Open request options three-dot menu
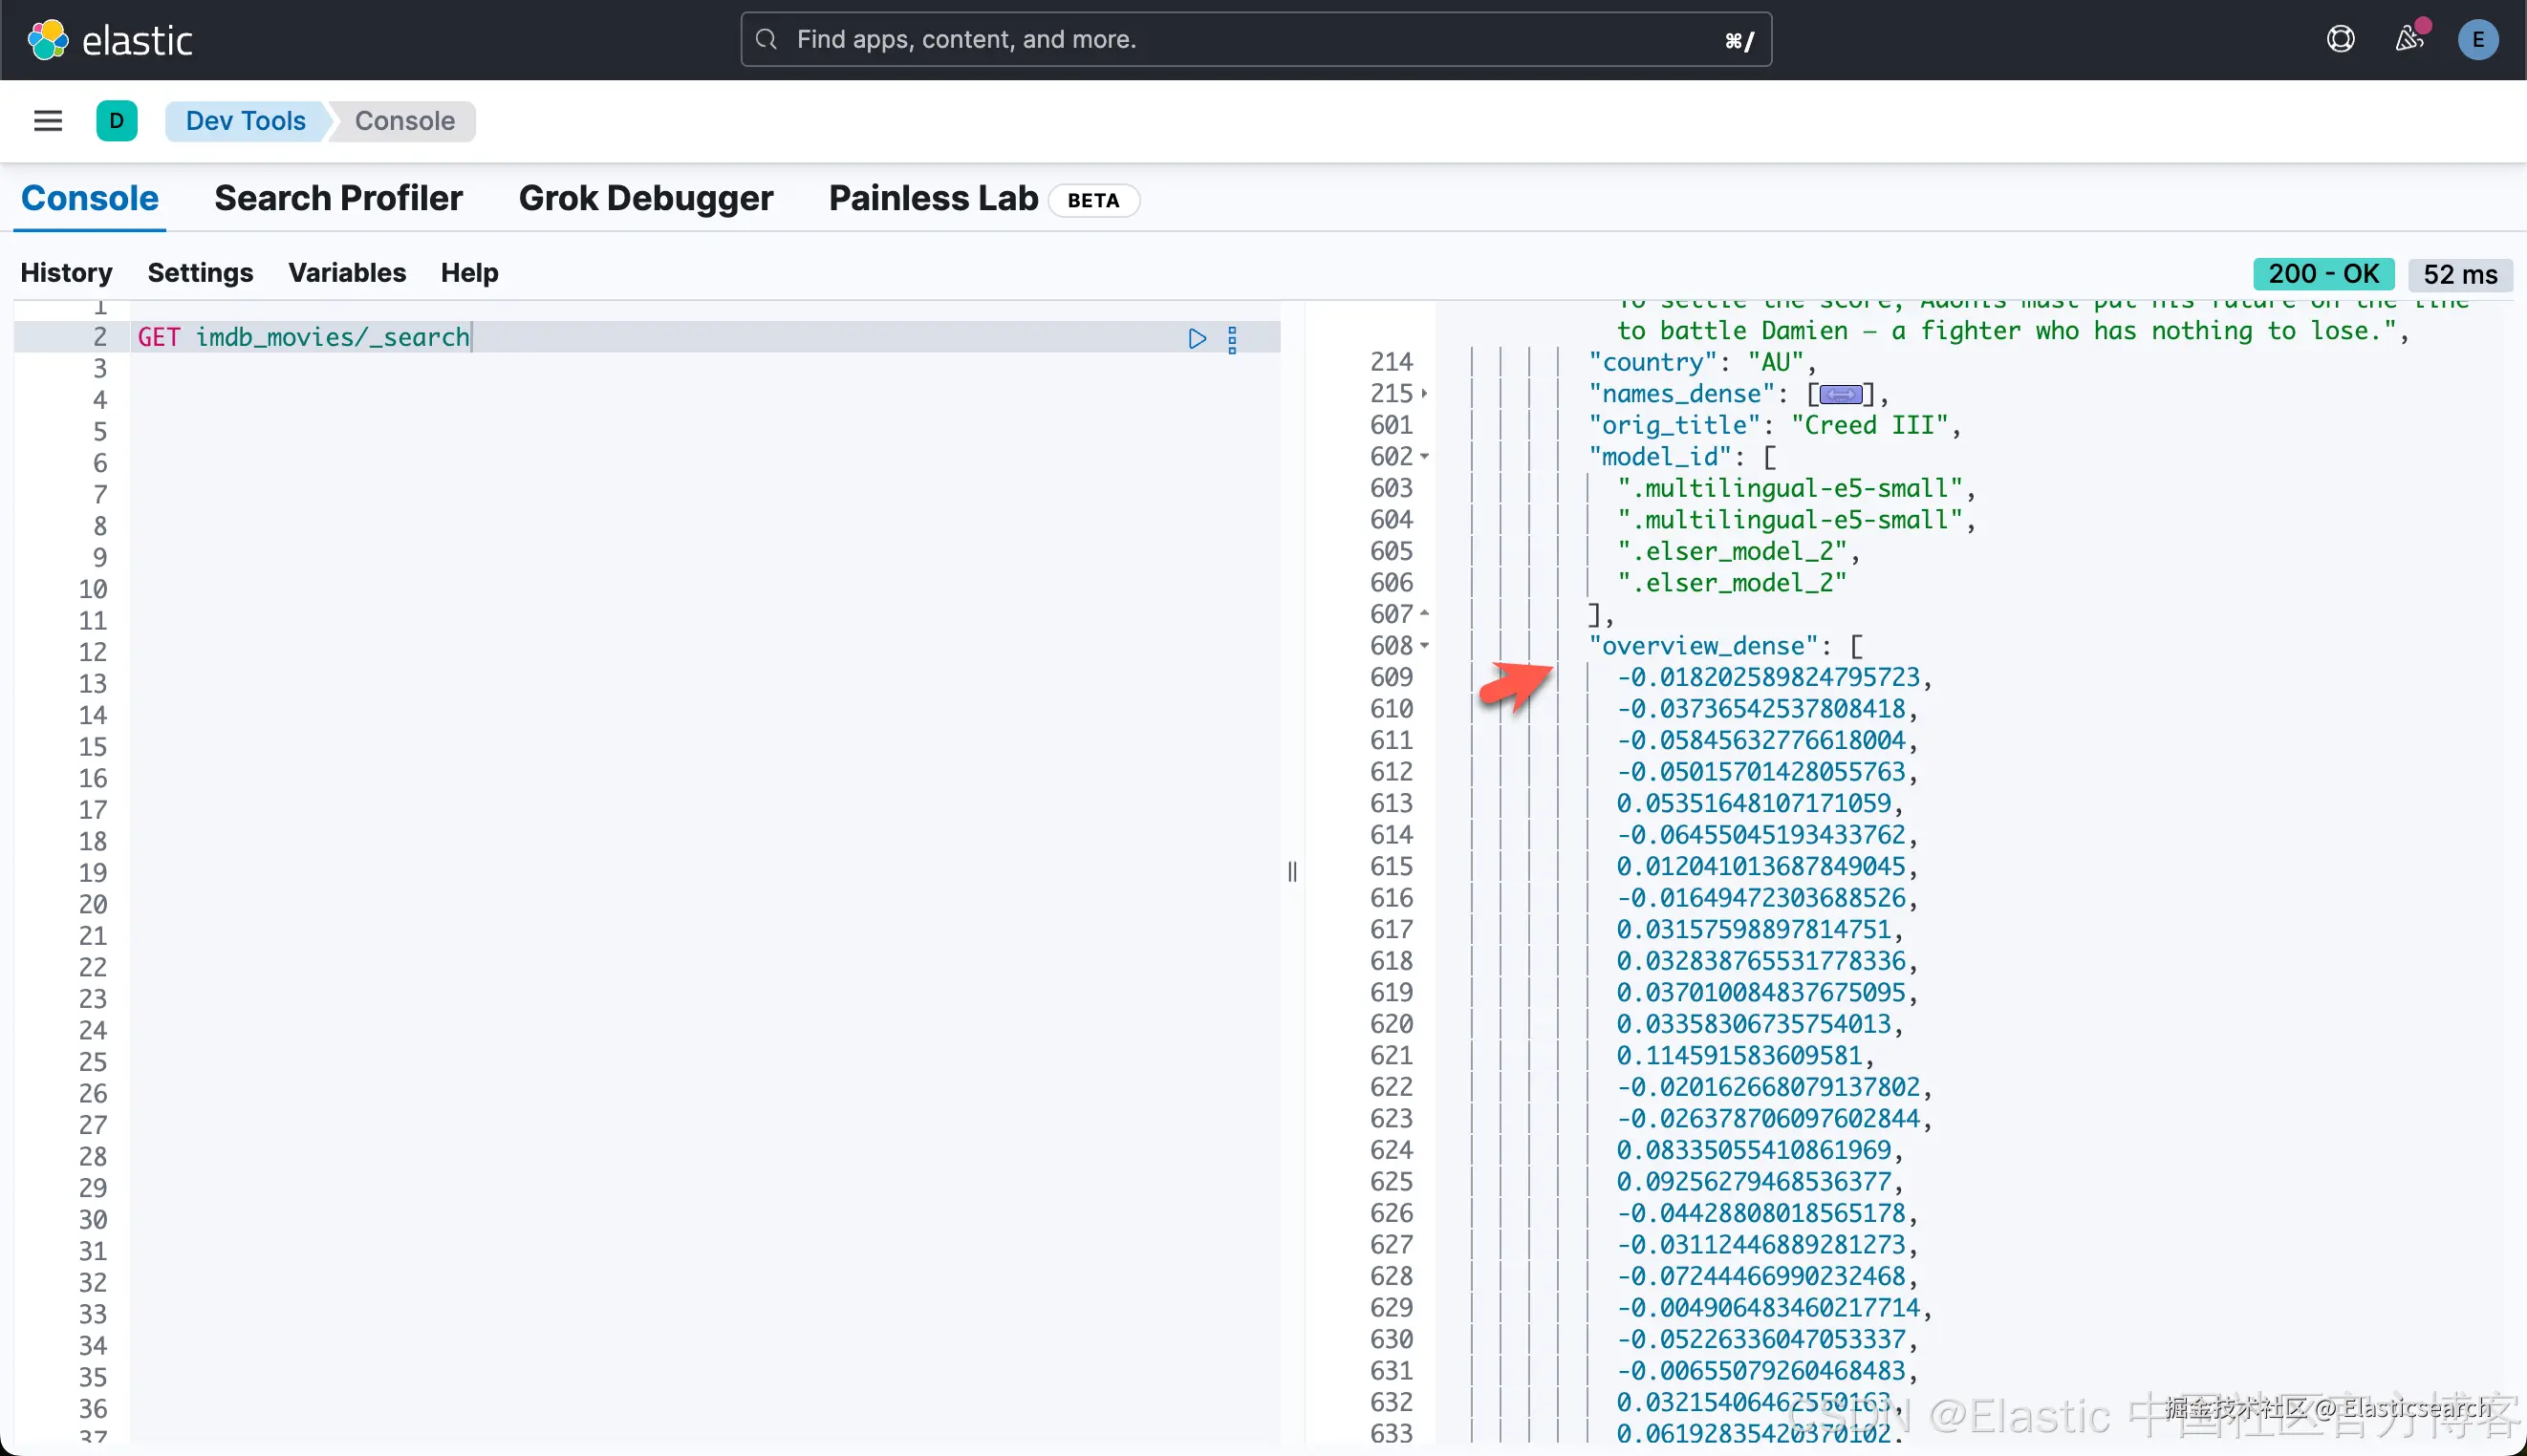Image resolution: width=2527 pixels, height=1456 pixels. (x=1233, y=339)
